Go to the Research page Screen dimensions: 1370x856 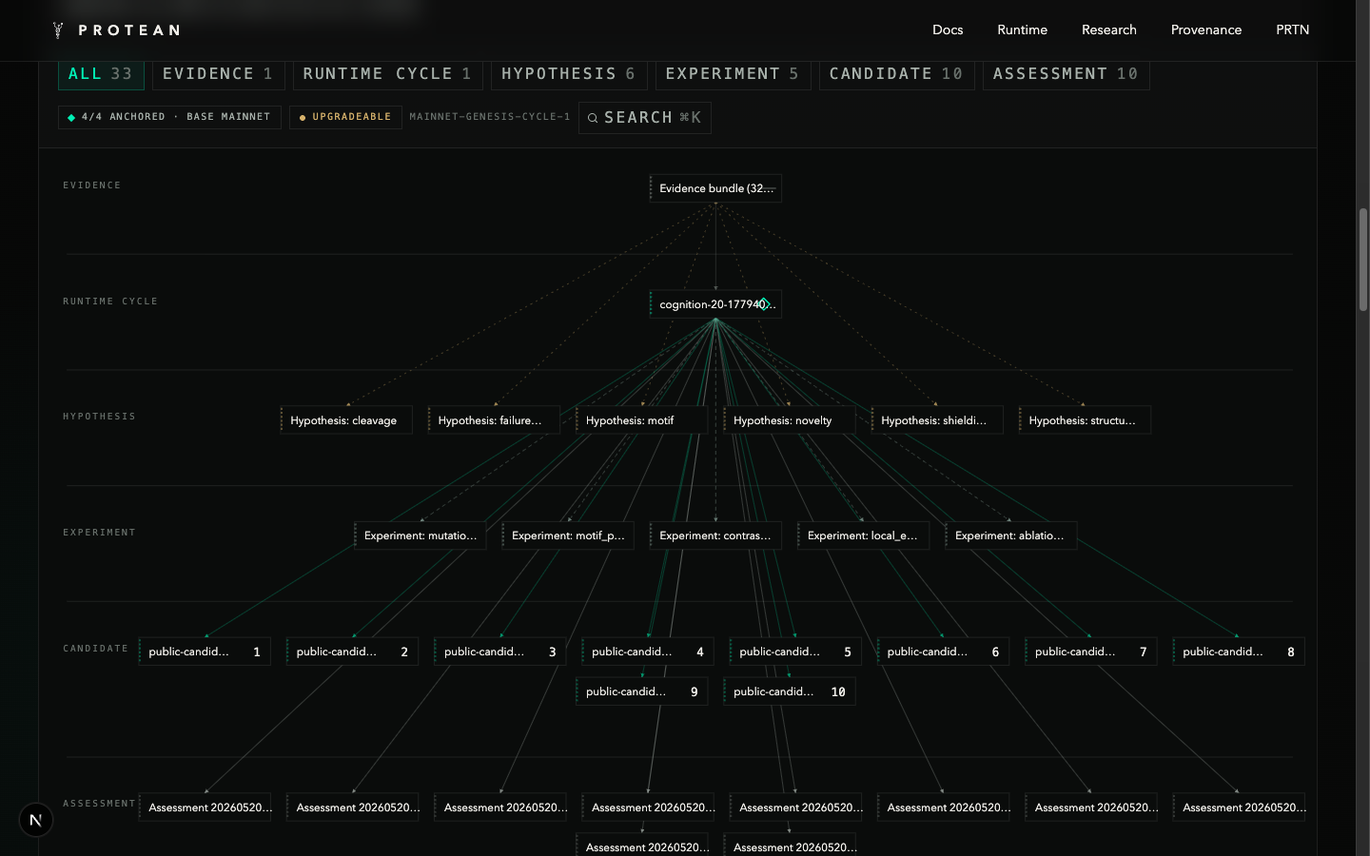[x=1109, y=30]
